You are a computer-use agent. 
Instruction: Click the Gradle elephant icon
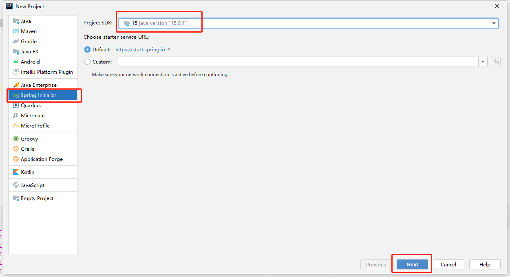pos(16,42)
